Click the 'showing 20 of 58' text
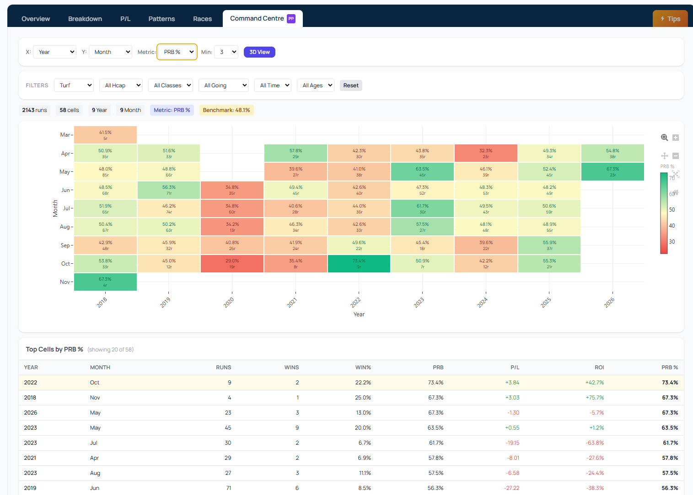 (110, 350)
